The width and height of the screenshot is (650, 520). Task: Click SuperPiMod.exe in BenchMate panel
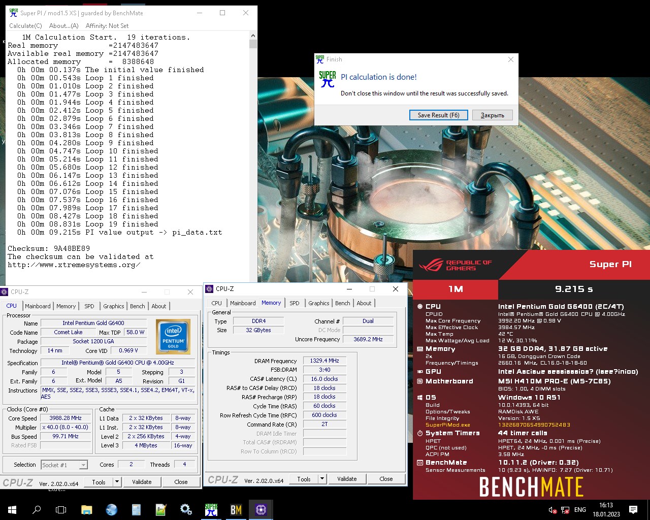pos(448,425)
